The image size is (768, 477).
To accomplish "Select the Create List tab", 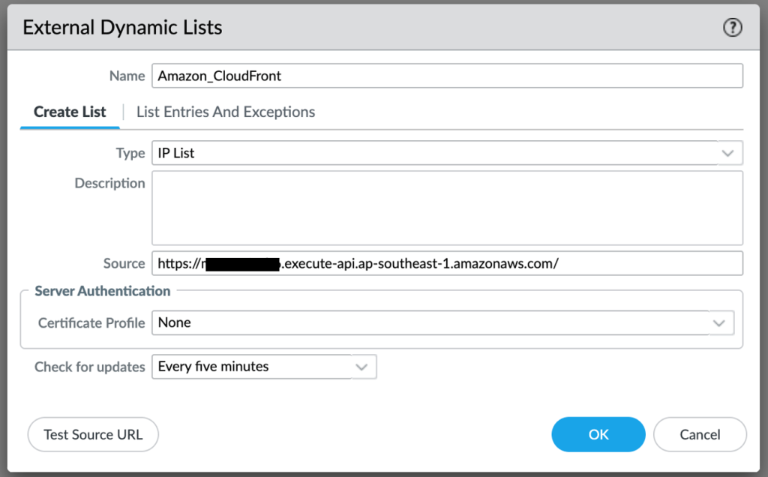I will click(69, 111).
